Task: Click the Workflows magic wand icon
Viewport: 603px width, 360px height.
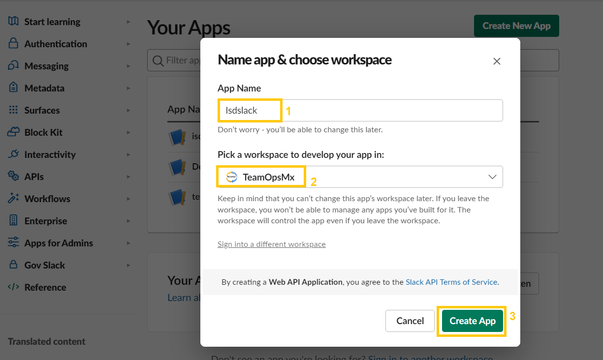Action: (x=13, y=199)
